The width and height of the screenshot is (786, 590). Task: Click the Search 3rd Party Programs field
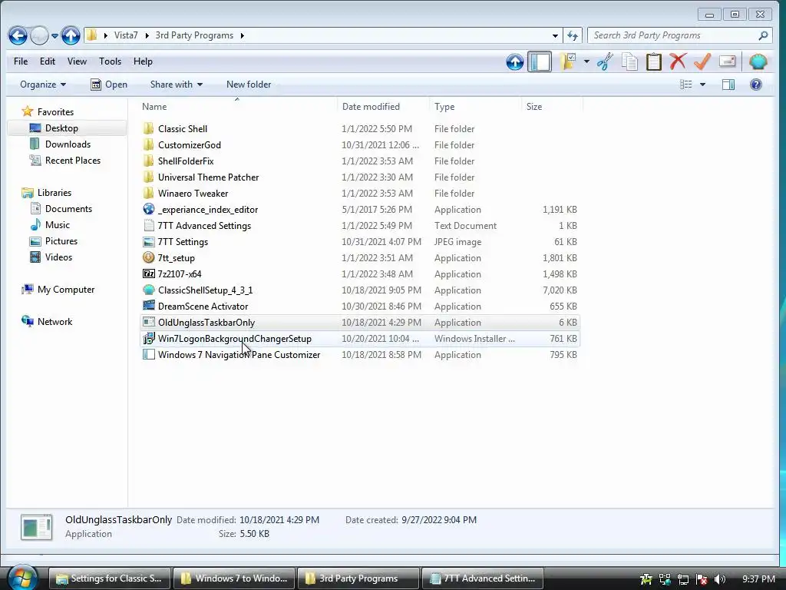click(x=680, y=35)
